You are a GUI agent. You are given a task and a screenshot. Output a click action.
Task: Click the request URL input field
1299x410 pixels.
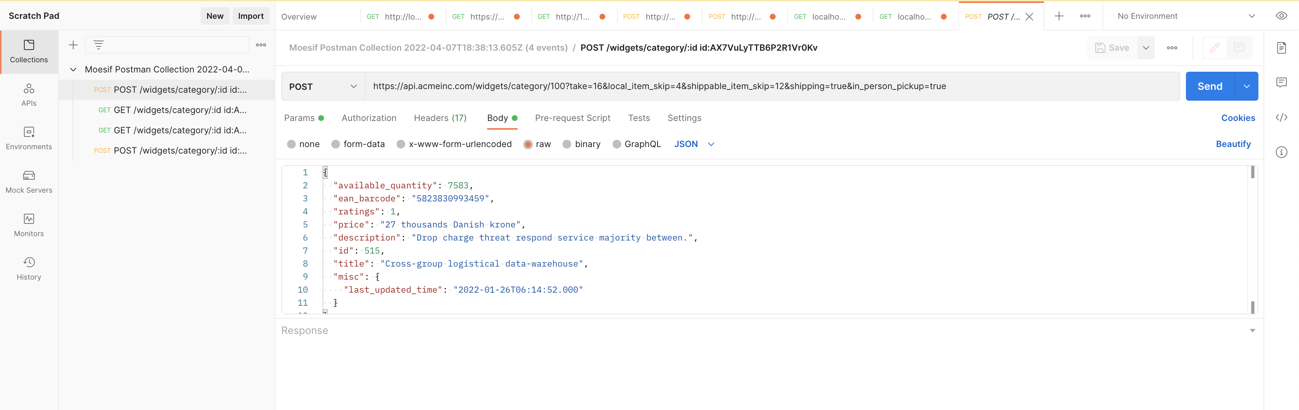pyautogui.click(x=772, y=87)
